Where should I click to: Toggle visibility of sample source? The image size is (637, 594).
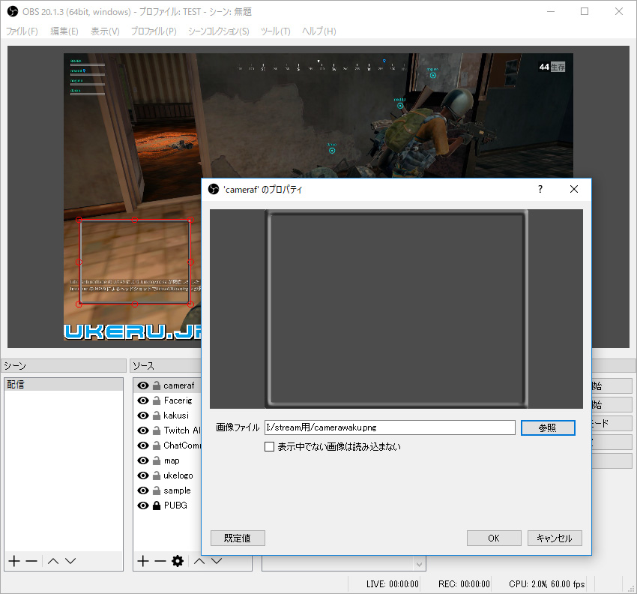click(x=142, y=490)
